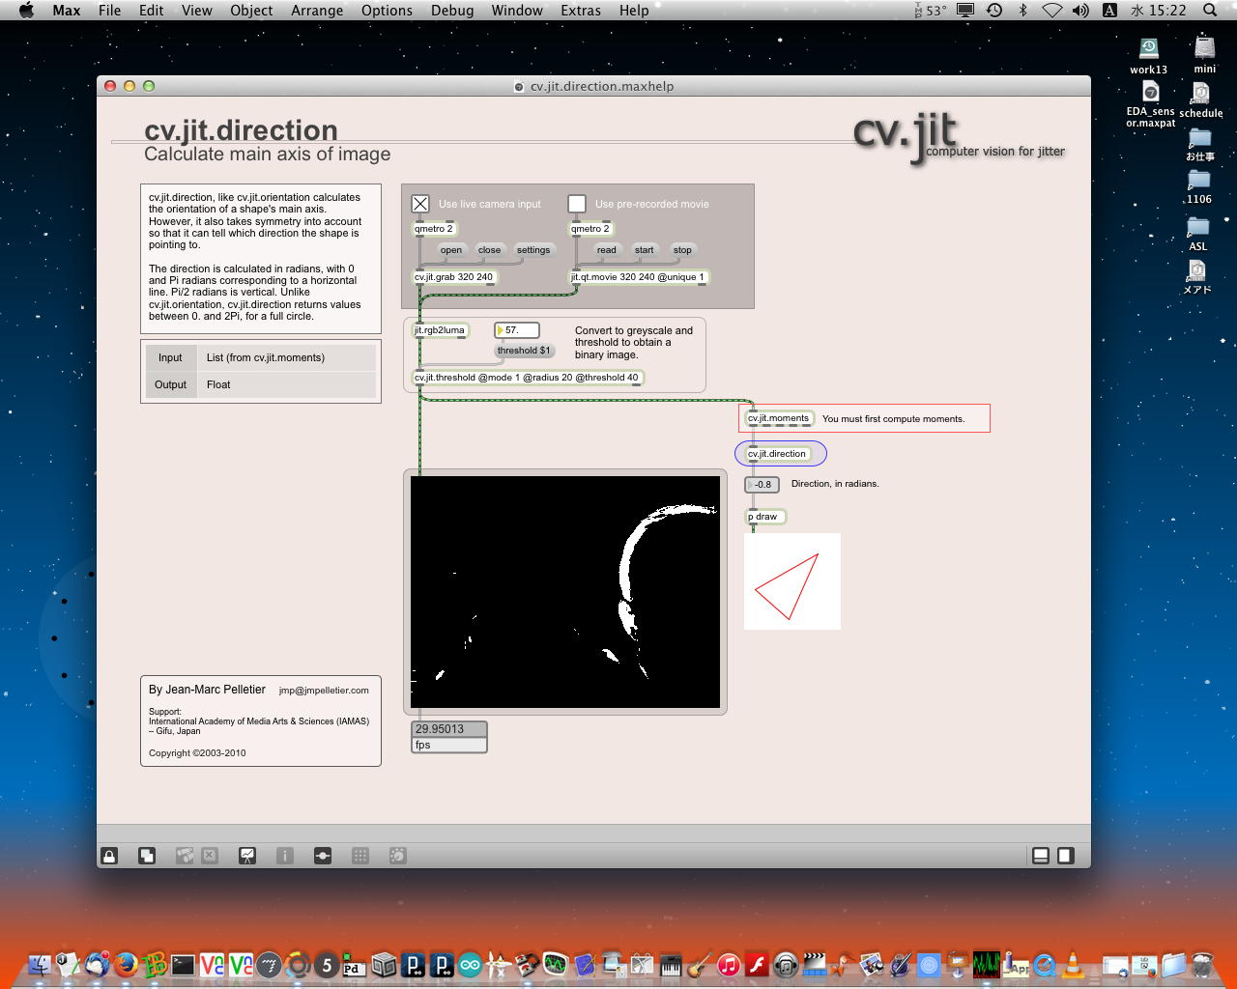1237x989 pixels.
Task: Open the ASL folder on desktop
Action: pyautogui.click(x=1198, y=234)
